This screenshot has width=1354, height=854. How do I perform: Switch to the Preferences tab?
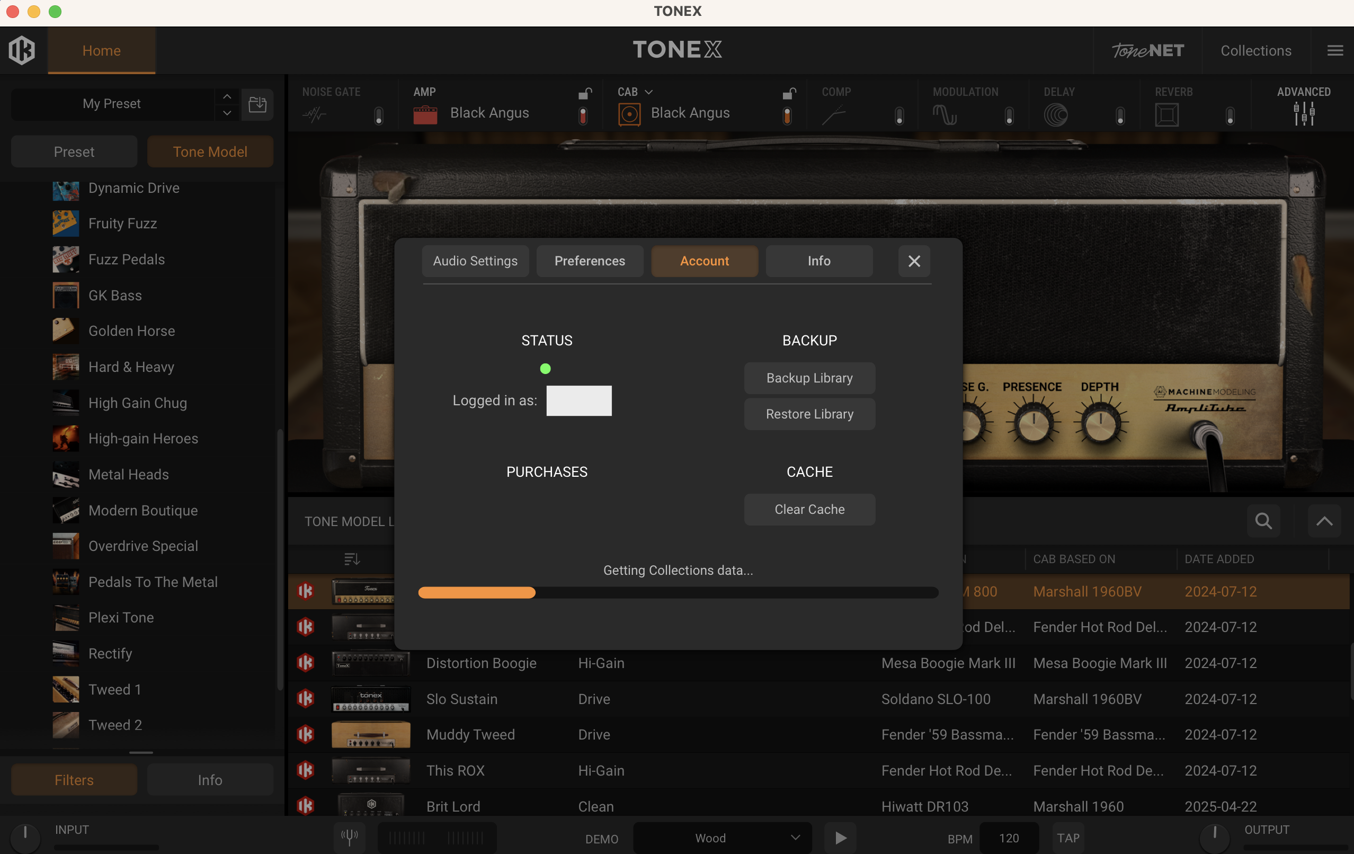(x=589, y=261)
